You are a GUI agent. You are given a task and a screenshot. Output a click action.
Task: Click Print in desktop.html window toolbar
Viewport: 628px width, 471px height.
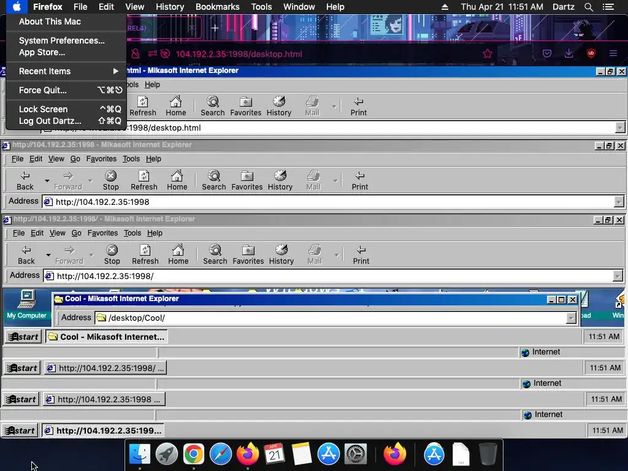[358, 107]
